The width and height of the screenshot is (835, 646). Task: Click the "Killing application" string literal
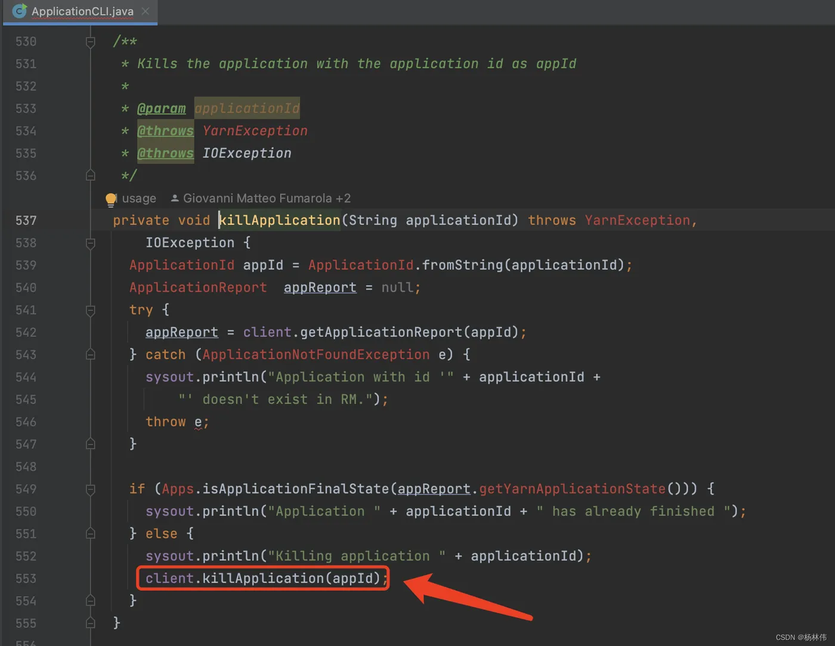click(357, 556)
